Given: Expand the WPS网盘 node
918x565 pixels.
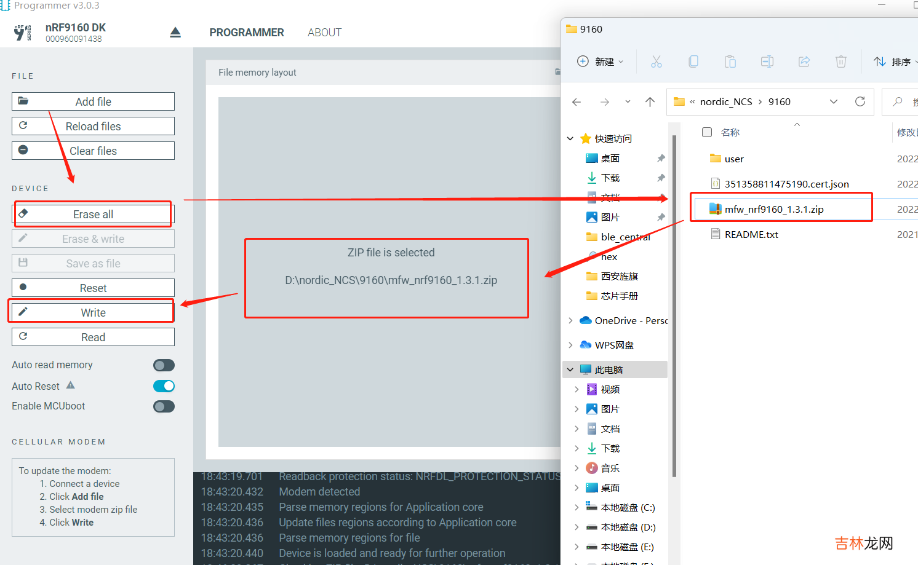Looking at the screenshot, I should (570, 345).
